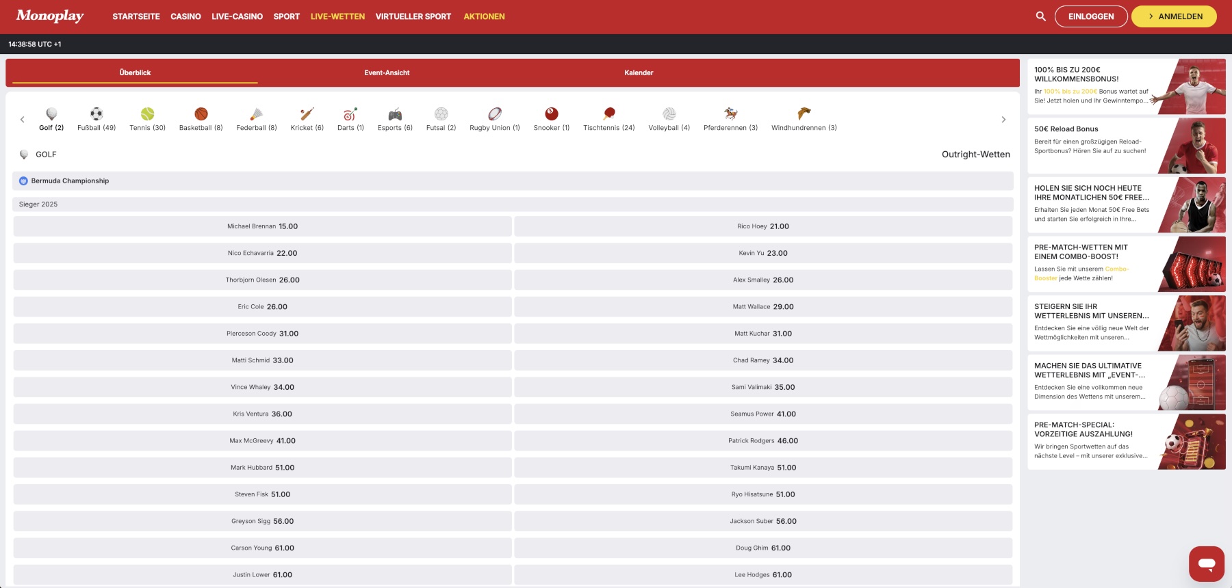The height and width of the screenshot is (588, 1232).
Task: Select the Futsal sport icon
Action: click(x=441, y=114)
